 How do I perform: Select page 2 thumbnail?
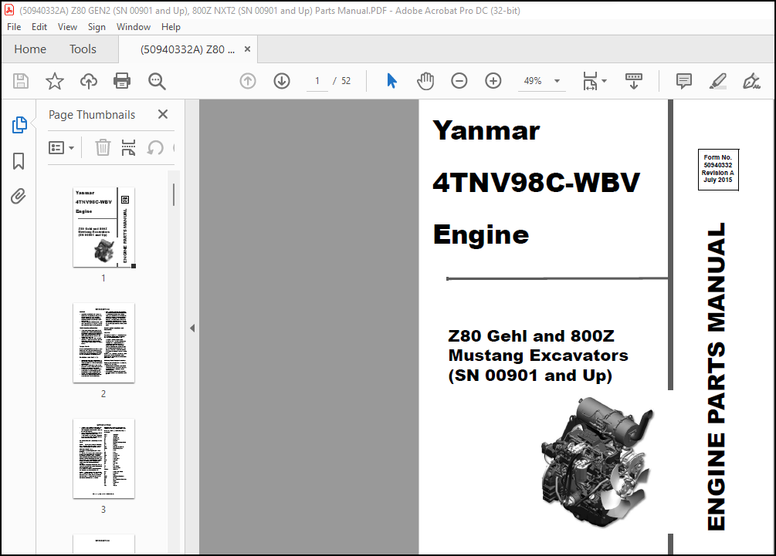coord(104,342)
